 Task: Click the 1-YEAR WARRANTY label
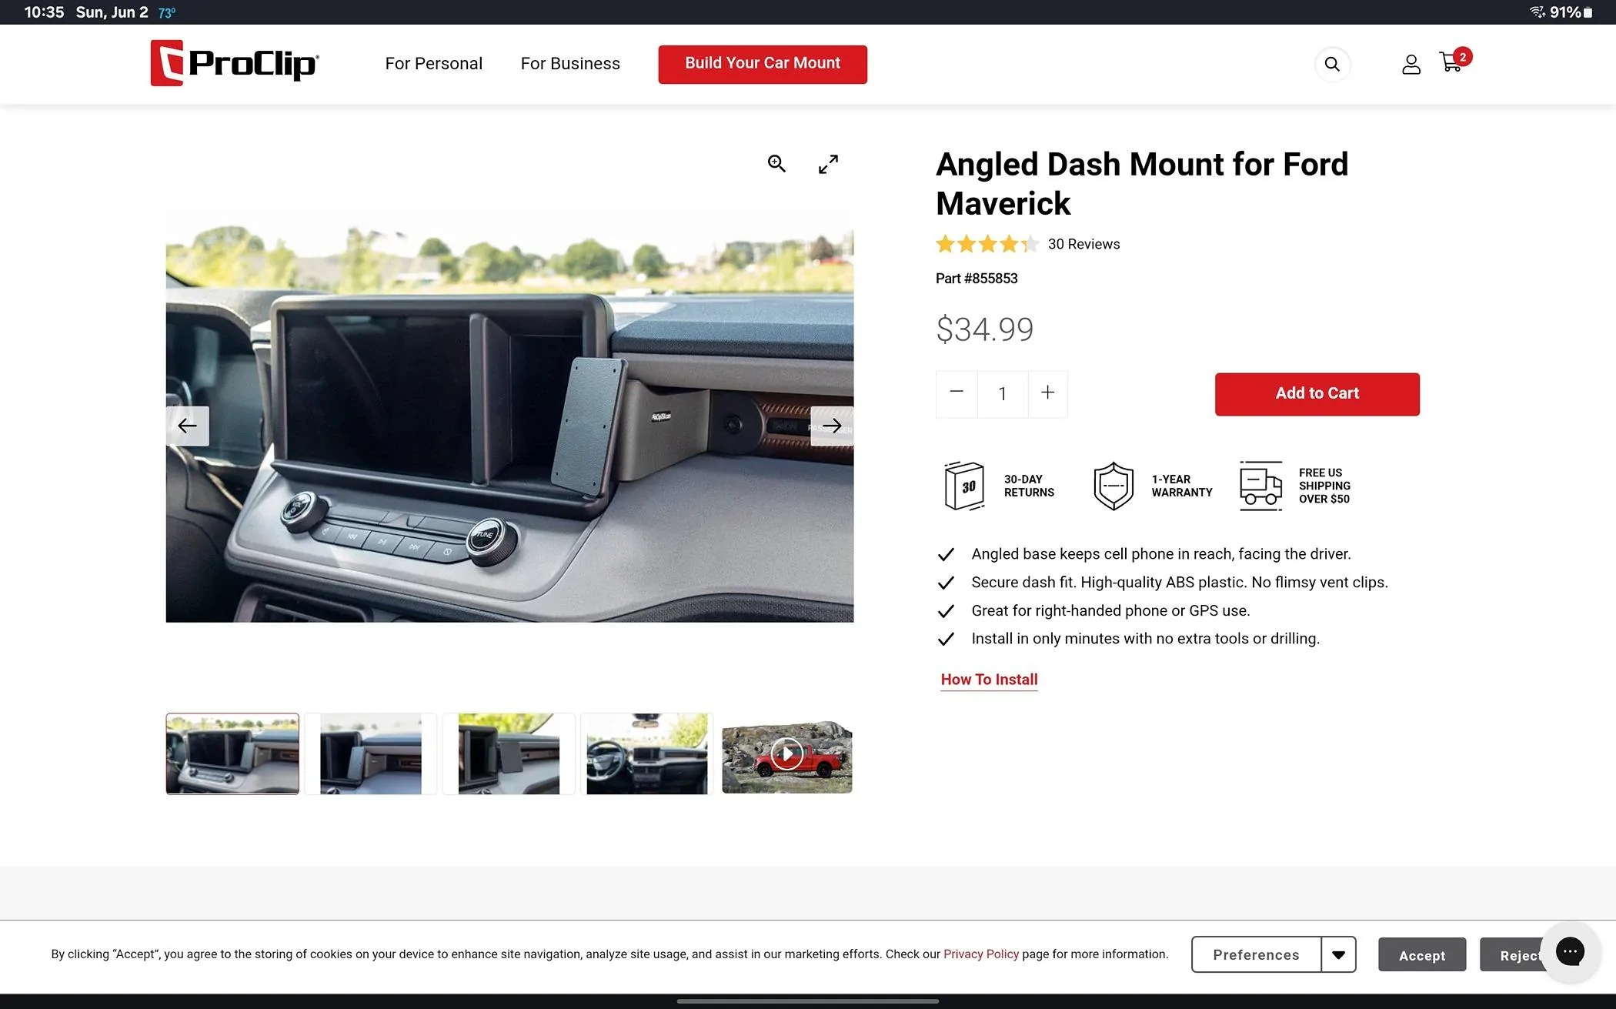coord(1181,486)
